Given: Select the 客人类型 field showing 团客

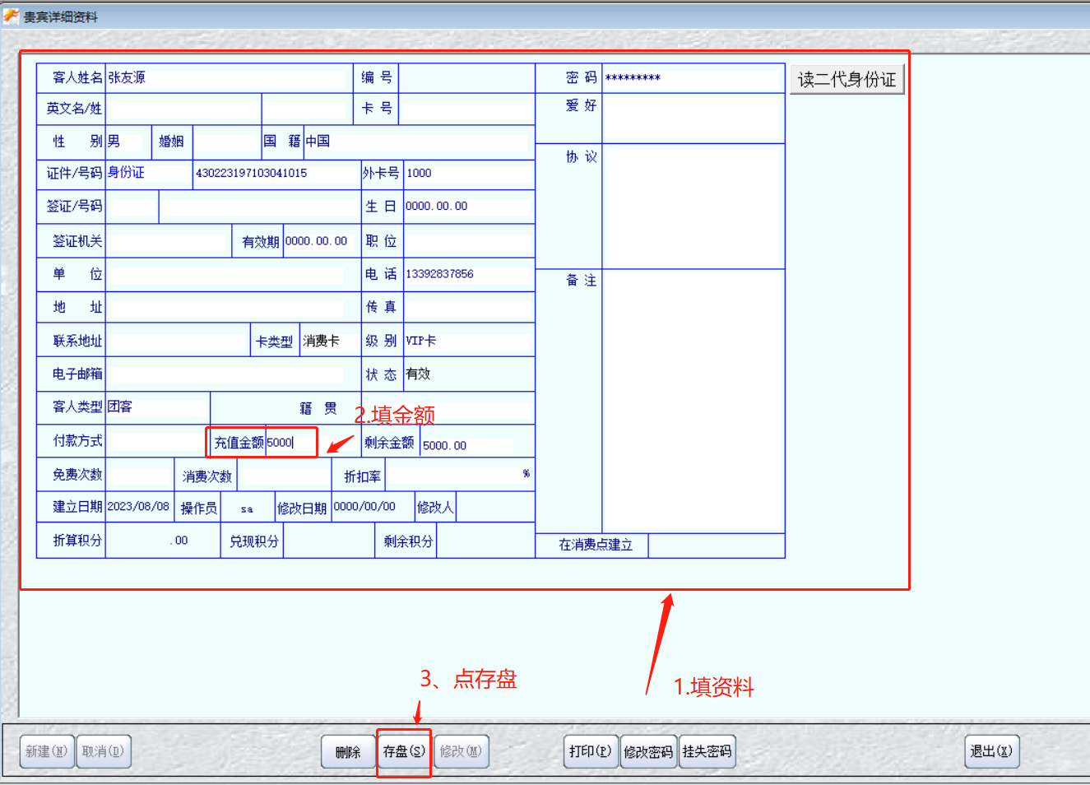Looking at the screenshot, I should [x=156, y=407].
